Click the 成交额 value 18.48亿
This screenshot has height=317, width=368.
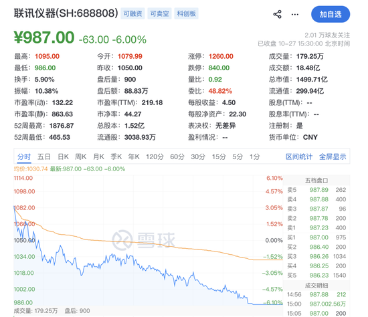click(x=308, y=68)
